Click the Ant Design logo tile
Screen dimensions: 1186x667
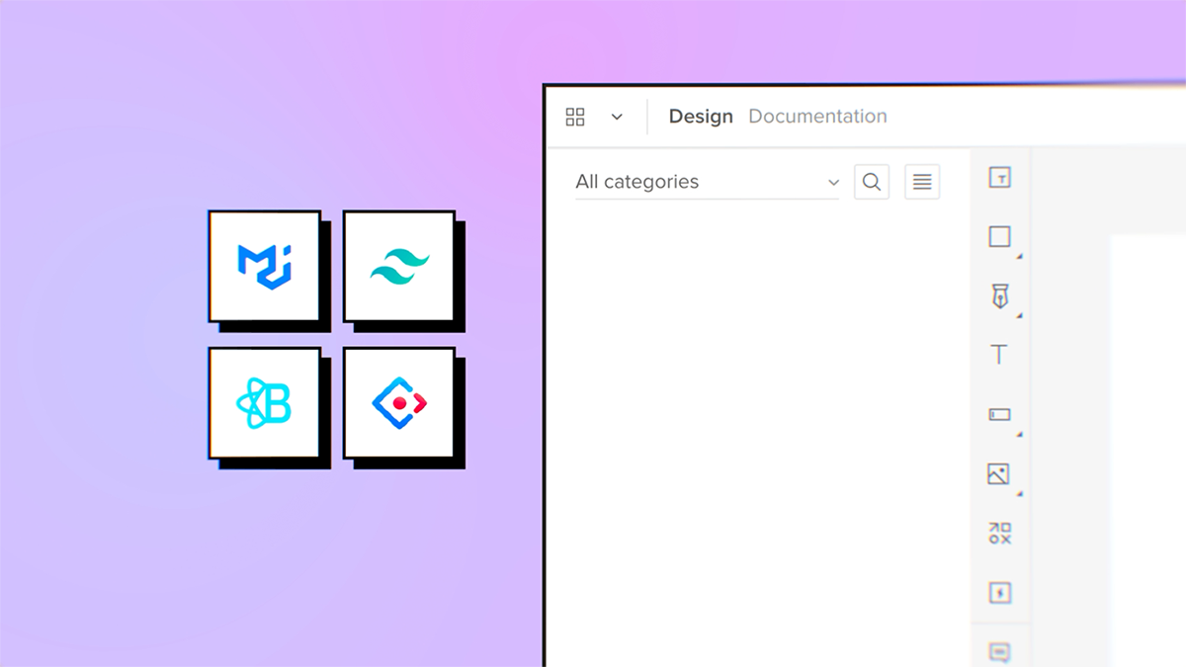[399, 402]
